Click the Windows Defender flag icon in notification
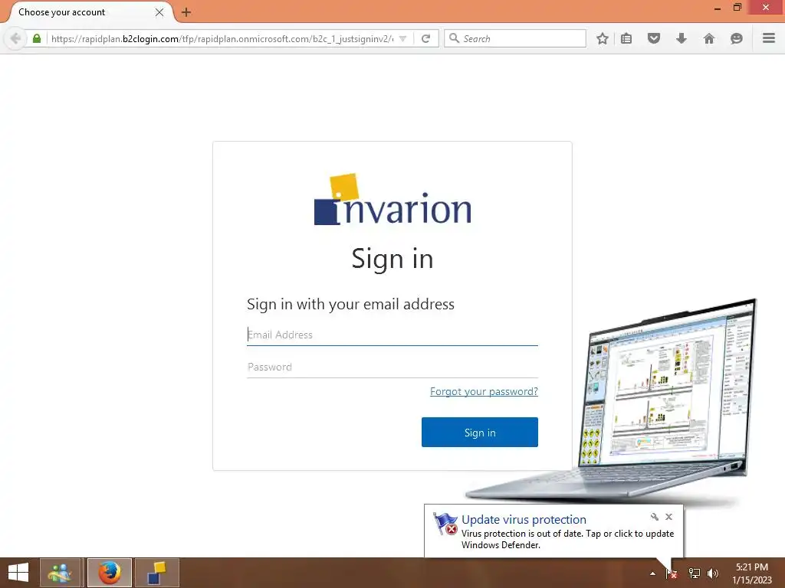 [445, 524]
